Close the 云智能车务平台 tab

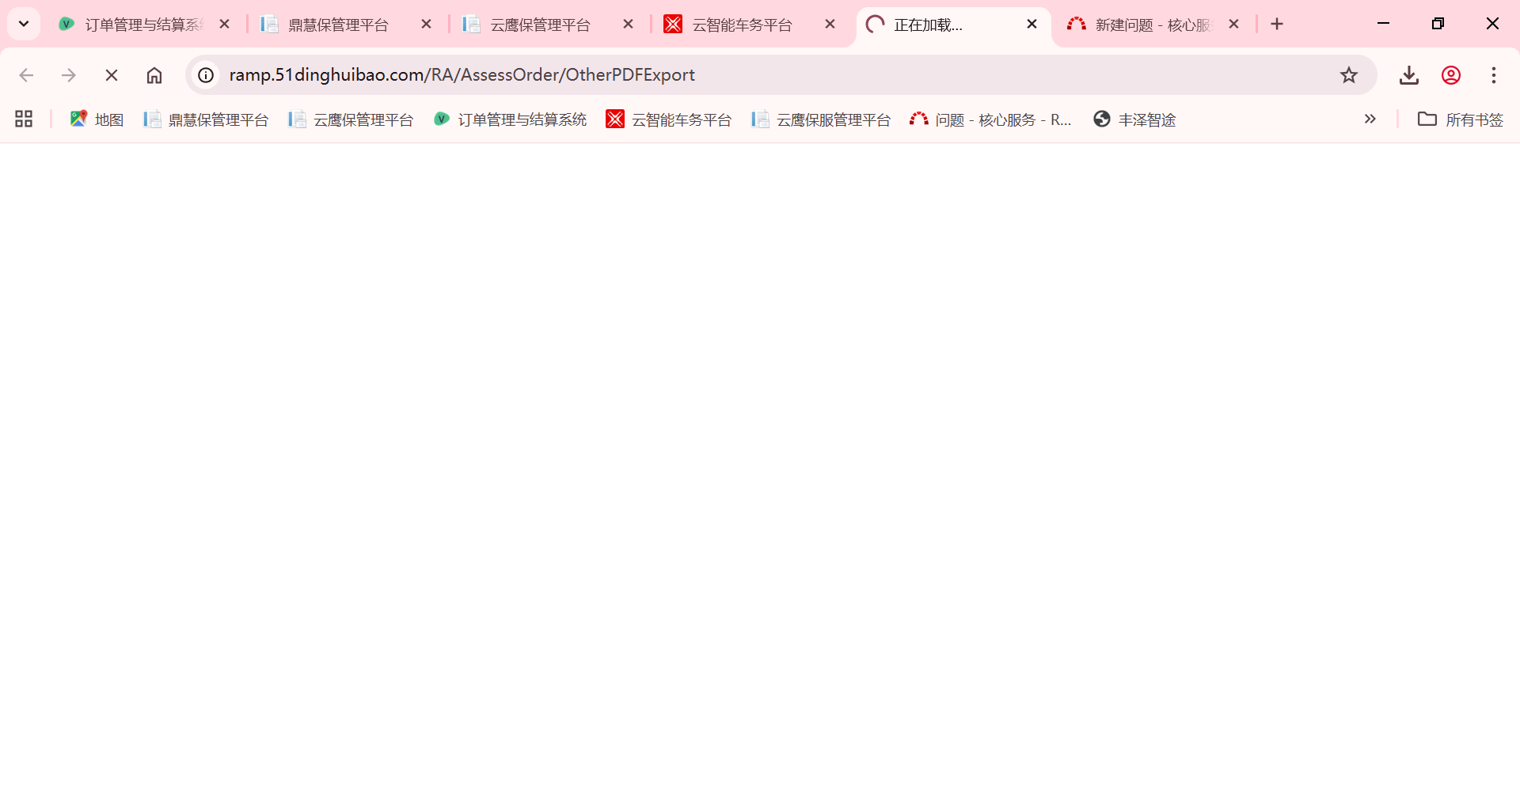coord(830,25)
